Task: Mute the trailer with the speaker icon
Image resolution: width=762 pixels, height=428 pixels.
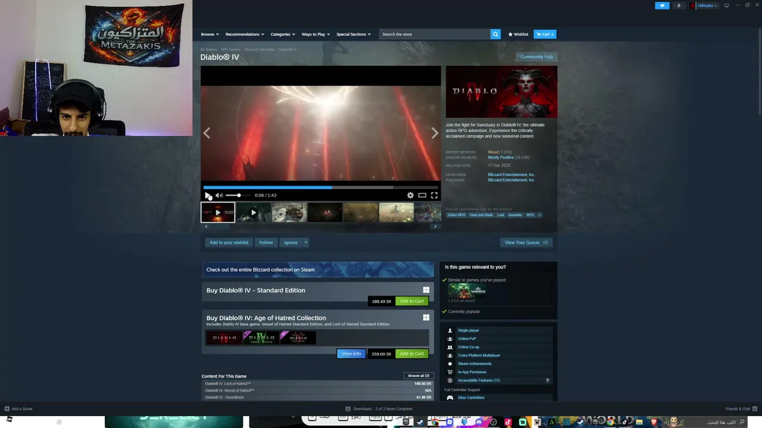Action: tap(219, 195)
